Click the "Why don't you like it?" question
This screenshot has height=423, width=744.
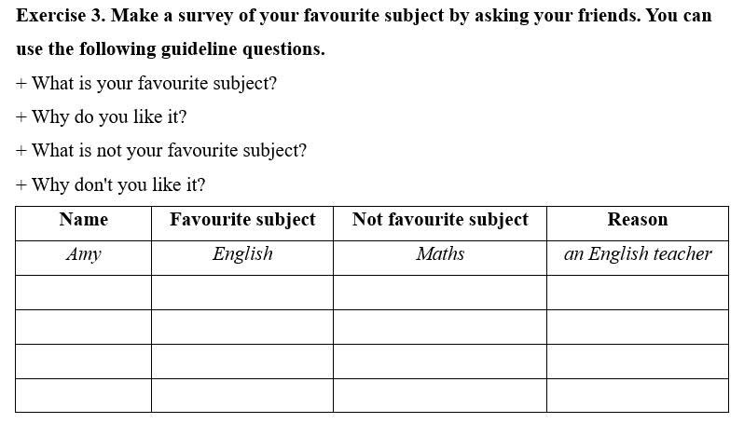pos(112,184)
